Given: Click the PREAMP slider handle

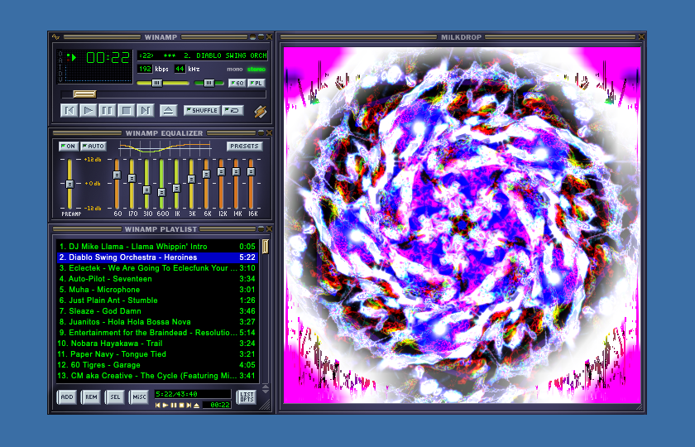Looking at the screenshot, I should pos(69,184).
